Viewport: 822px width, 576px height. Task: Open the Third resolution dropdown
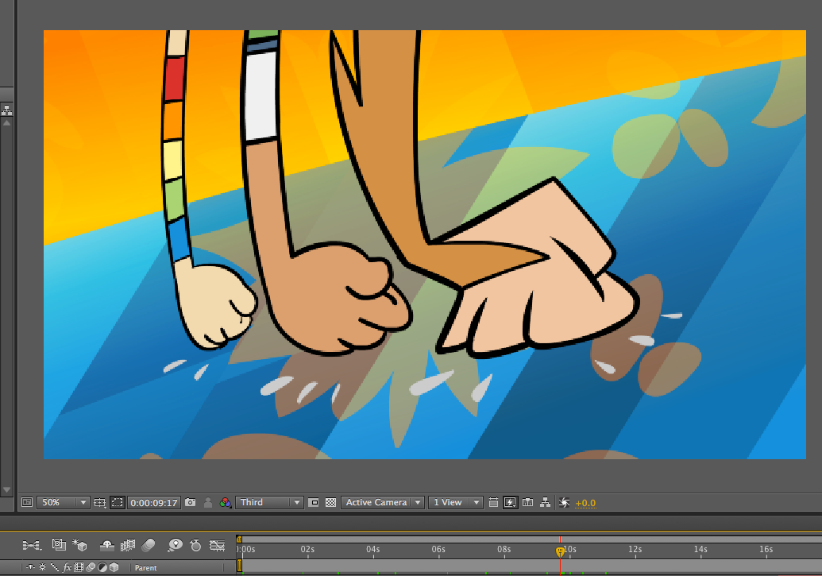coord(270,502)
